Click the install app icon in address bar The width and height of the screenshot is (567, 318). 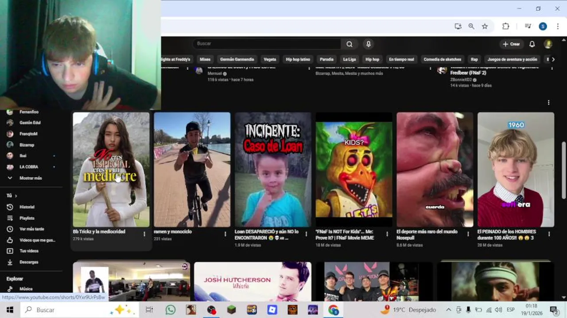458,26
